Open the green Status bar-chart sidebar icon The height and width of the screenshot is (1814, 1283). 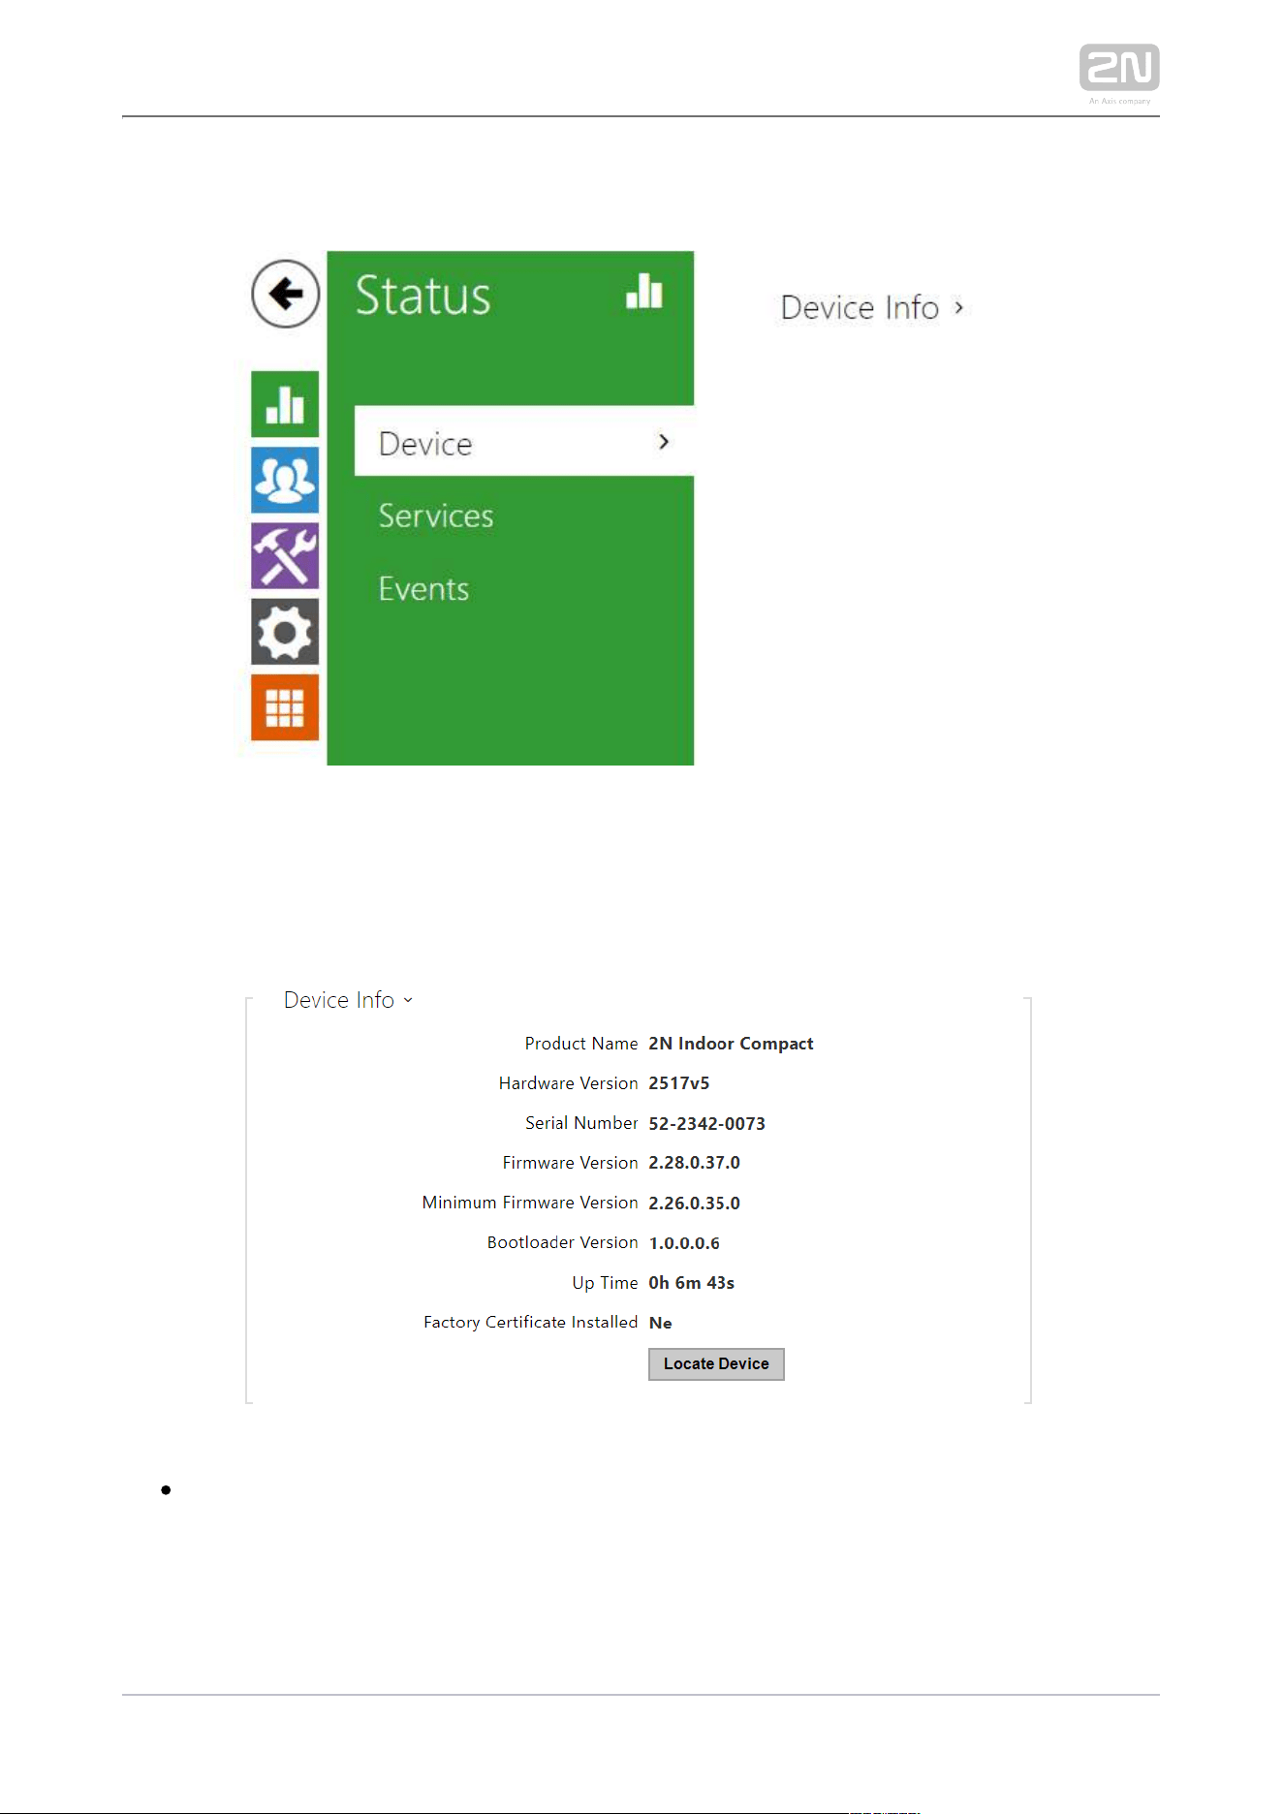[285, 403]
